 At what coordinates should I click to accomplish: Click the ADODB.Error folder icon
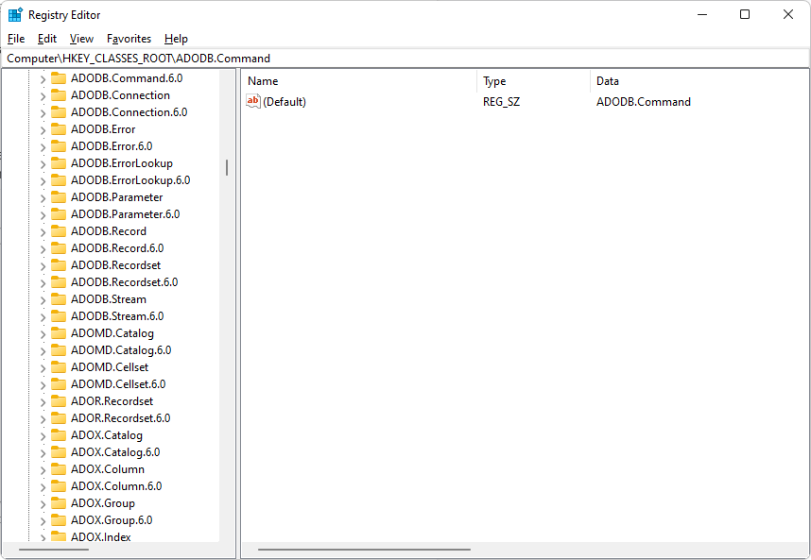[59, 129]
